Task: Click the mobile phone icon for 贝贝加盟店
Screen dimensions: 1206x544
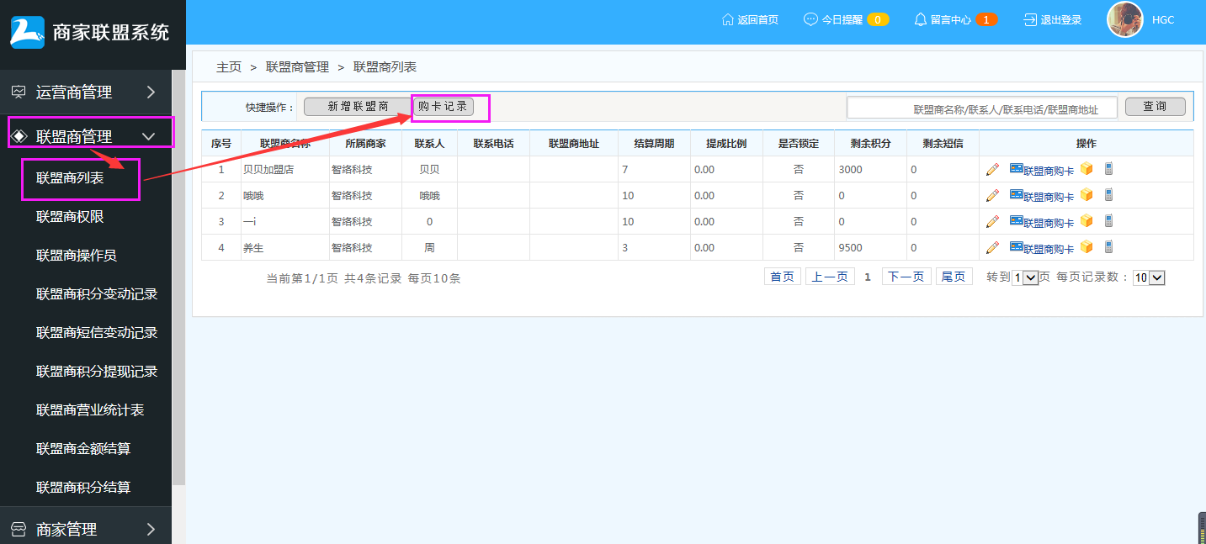Action: pos(1108,169)
